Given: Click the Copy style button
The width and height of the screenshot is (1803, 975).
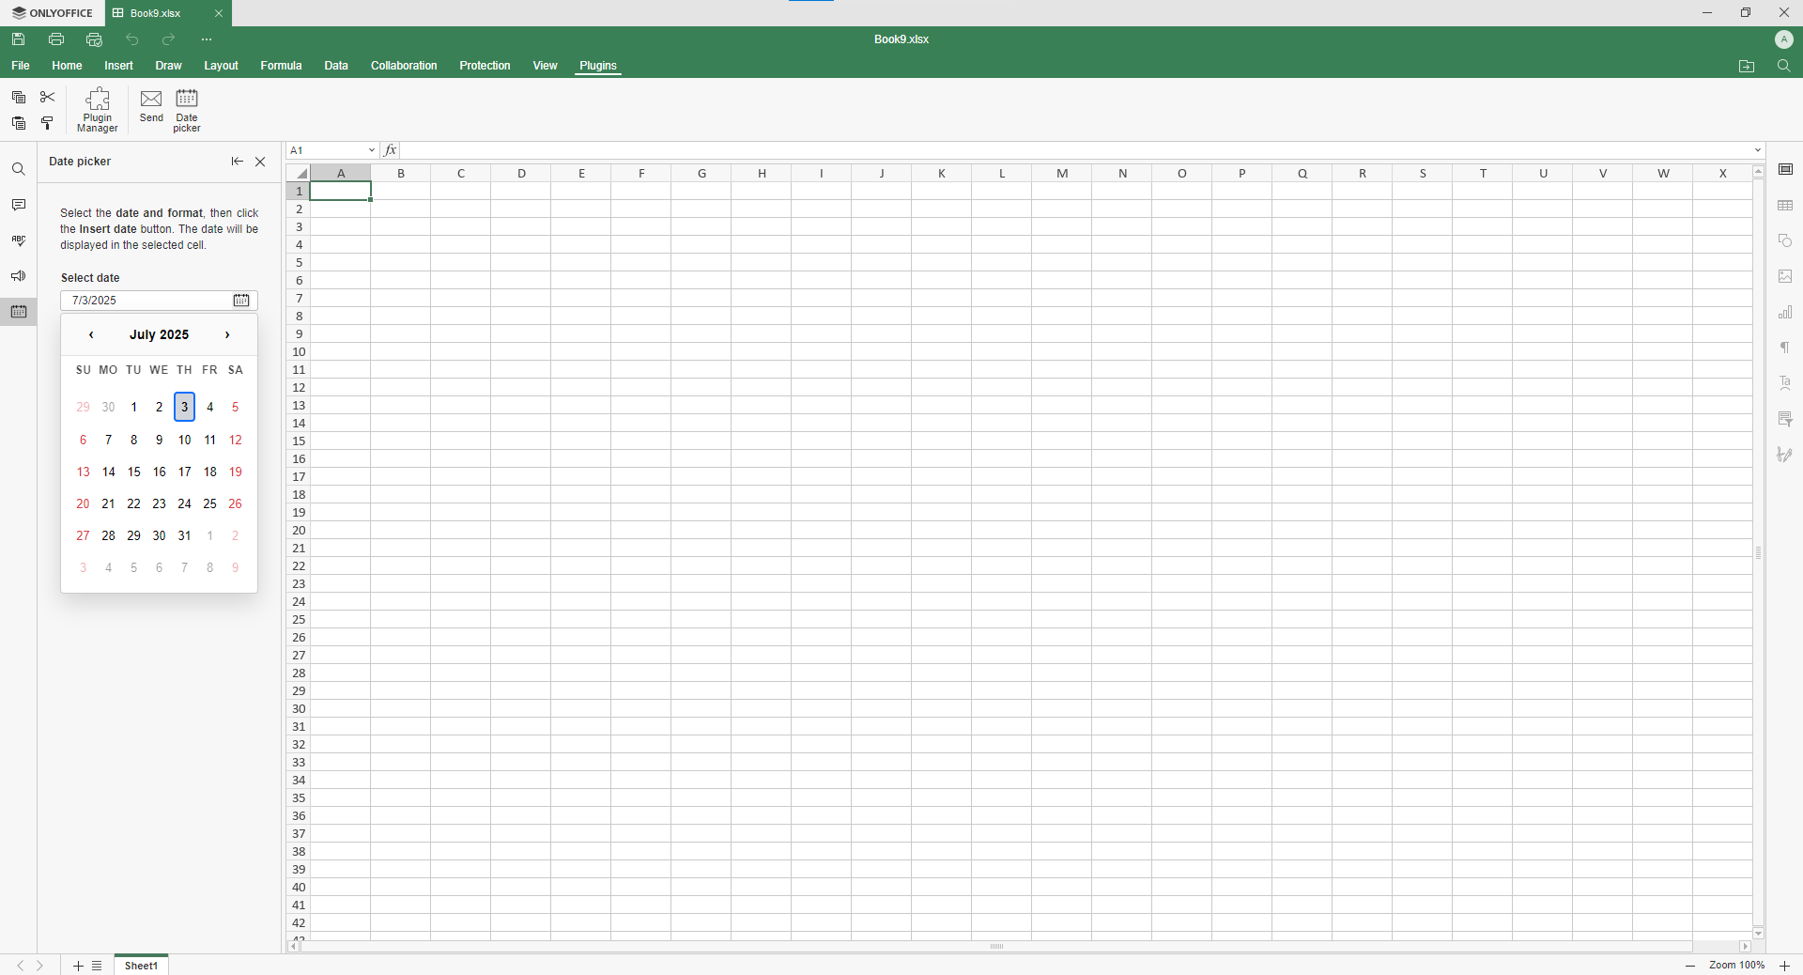Looking at the screenshot, I should (47, 123).
